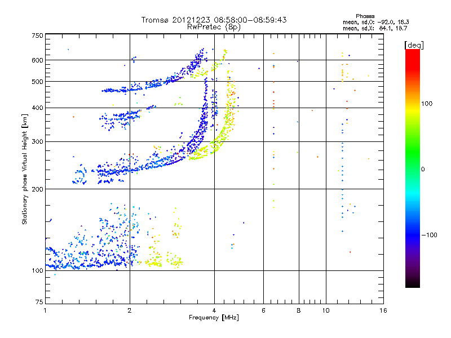The image size is (451, 338).
Task: Click the x-axis tick label '4'
Action: pyautogui.click(x=214, y=310)
